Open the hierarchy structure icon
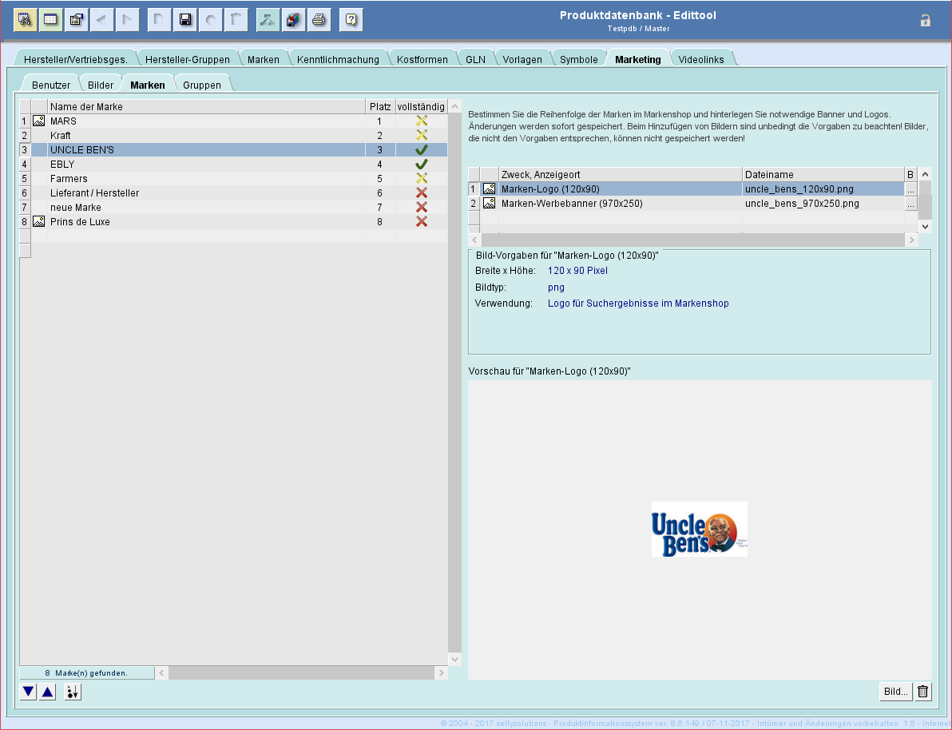 [268, 19]
